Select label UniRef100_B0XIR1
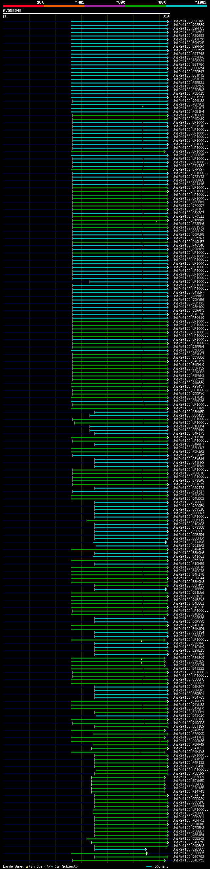 point(188,408)
